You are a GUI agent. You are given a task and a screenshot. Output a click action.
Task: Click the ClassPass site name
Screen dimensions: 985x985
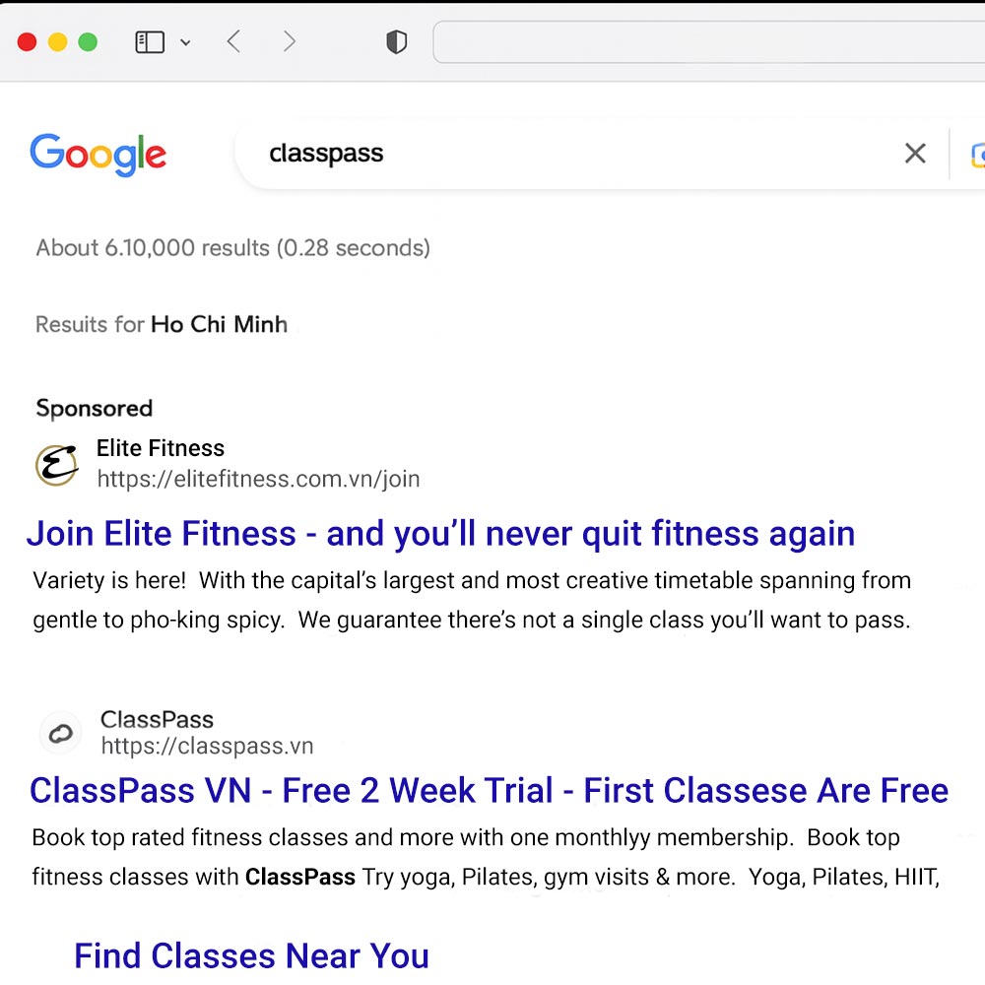(x=157, y=719)
